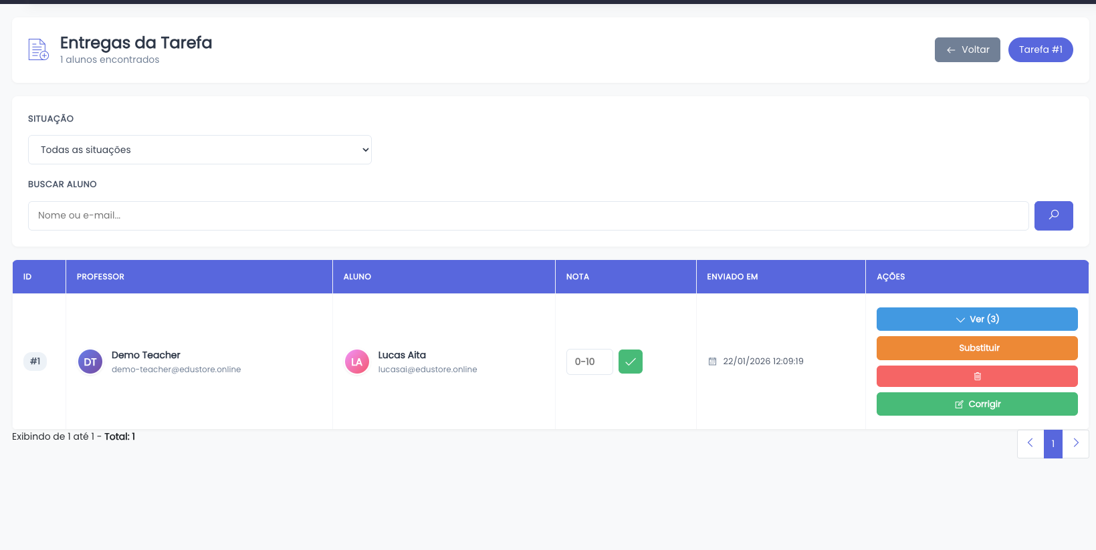Confirm grade with green checkmark button
The width and height of the screenshot is (1096, 550).
point(630,362)
